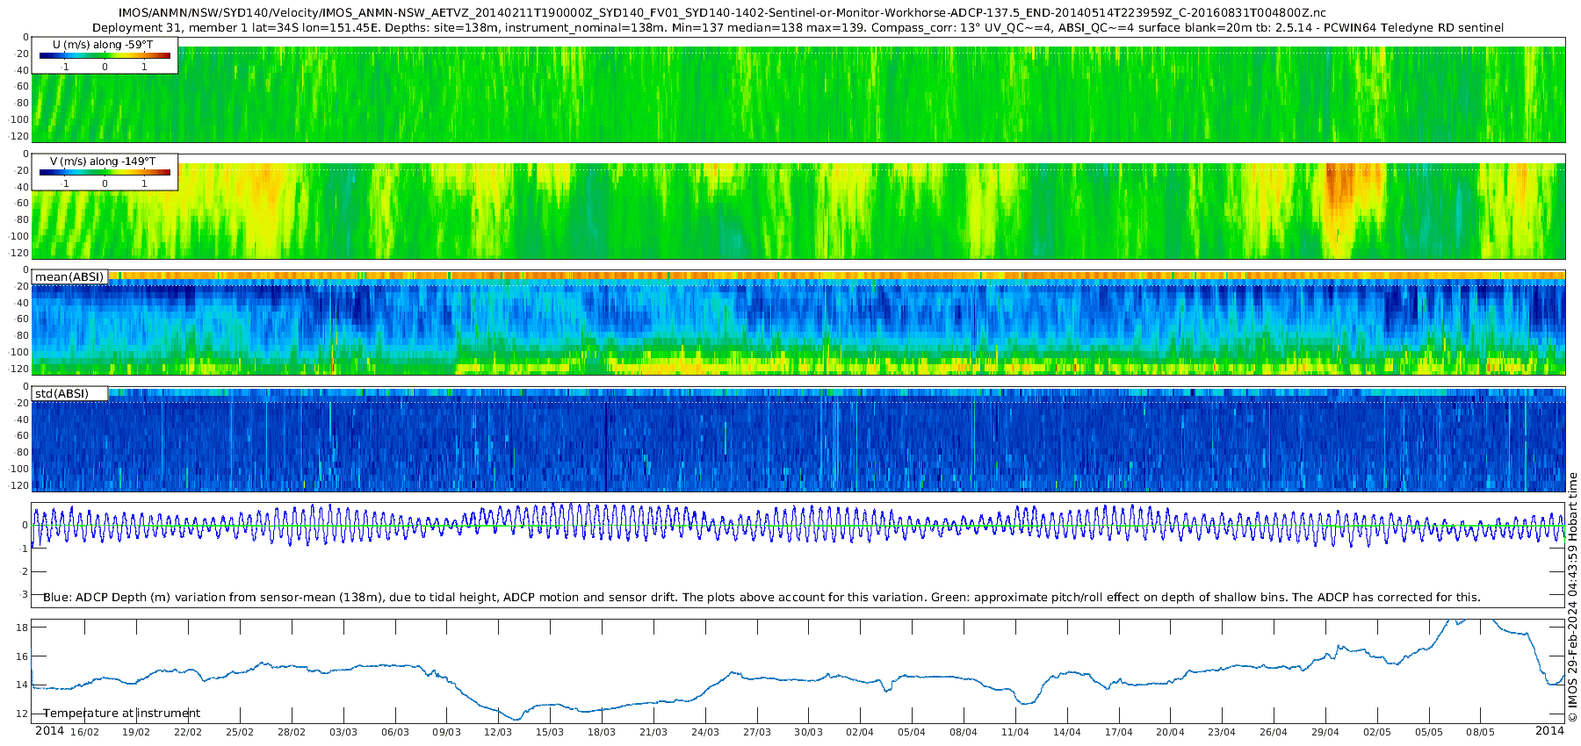Viewport: 1581px width, 746px height.
Task: Click the 18 value on temperature axis
Action: pos(22,628)
